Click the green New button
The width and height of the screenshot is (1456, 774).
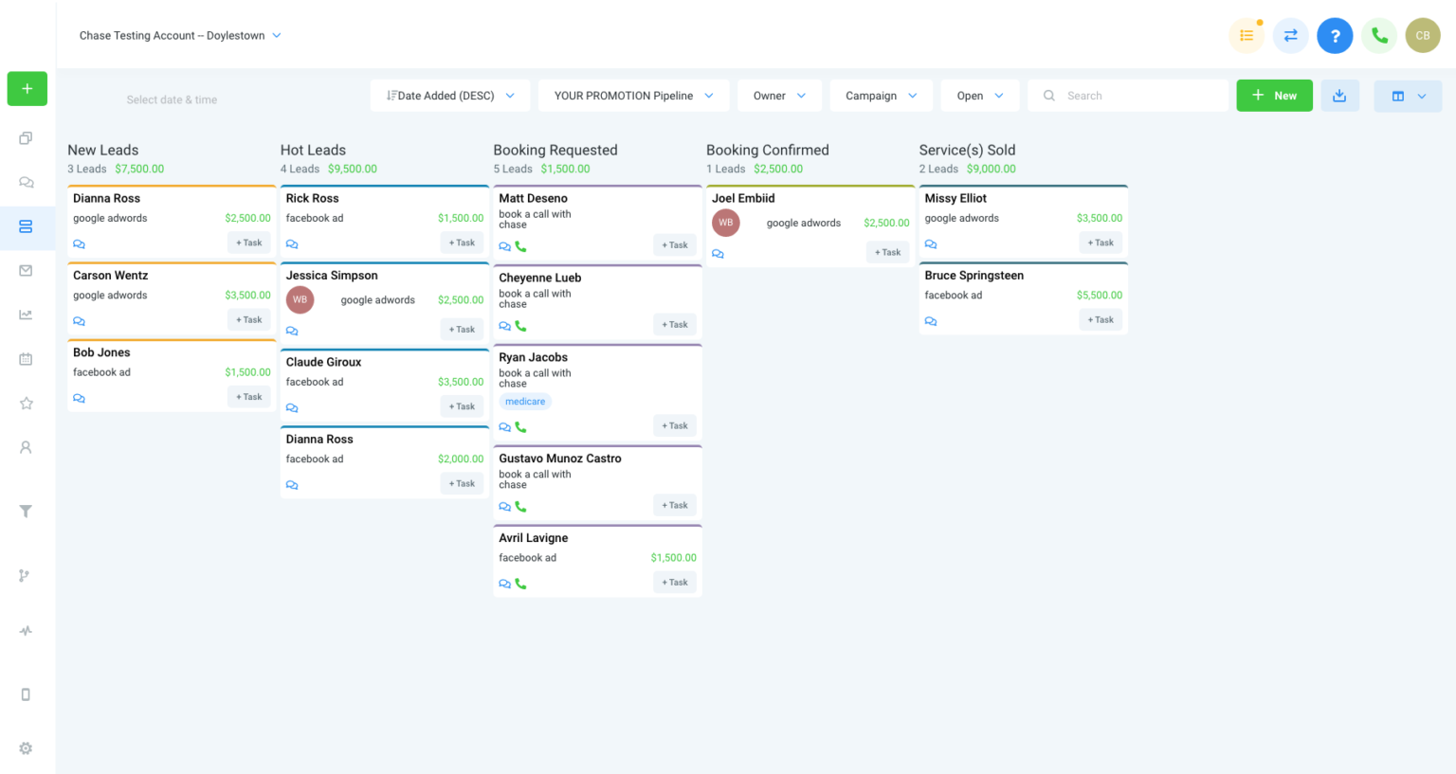click(1274, 96)
